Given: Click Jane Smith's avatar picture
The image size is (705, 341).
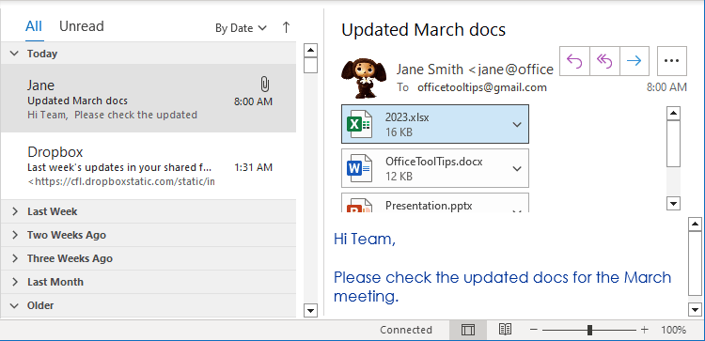Looking at the screenshot, I should click(x=364, y=78).
